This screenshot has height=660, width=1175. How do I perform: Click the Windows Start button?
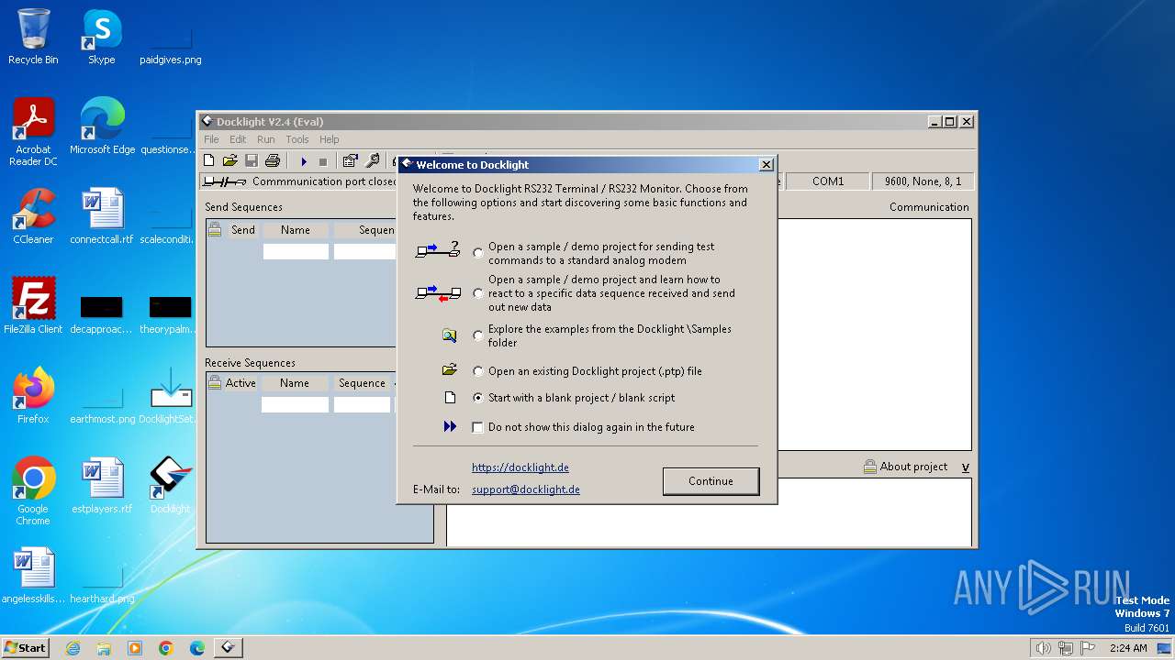pos(25,648)
